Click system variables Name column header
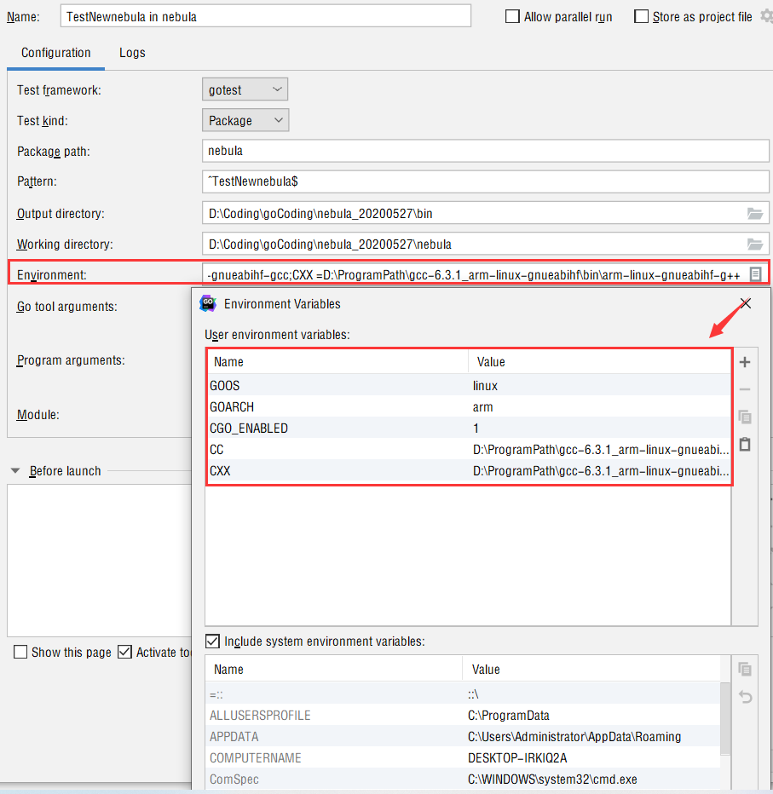The image size is (773, 794). coord(334,669)
